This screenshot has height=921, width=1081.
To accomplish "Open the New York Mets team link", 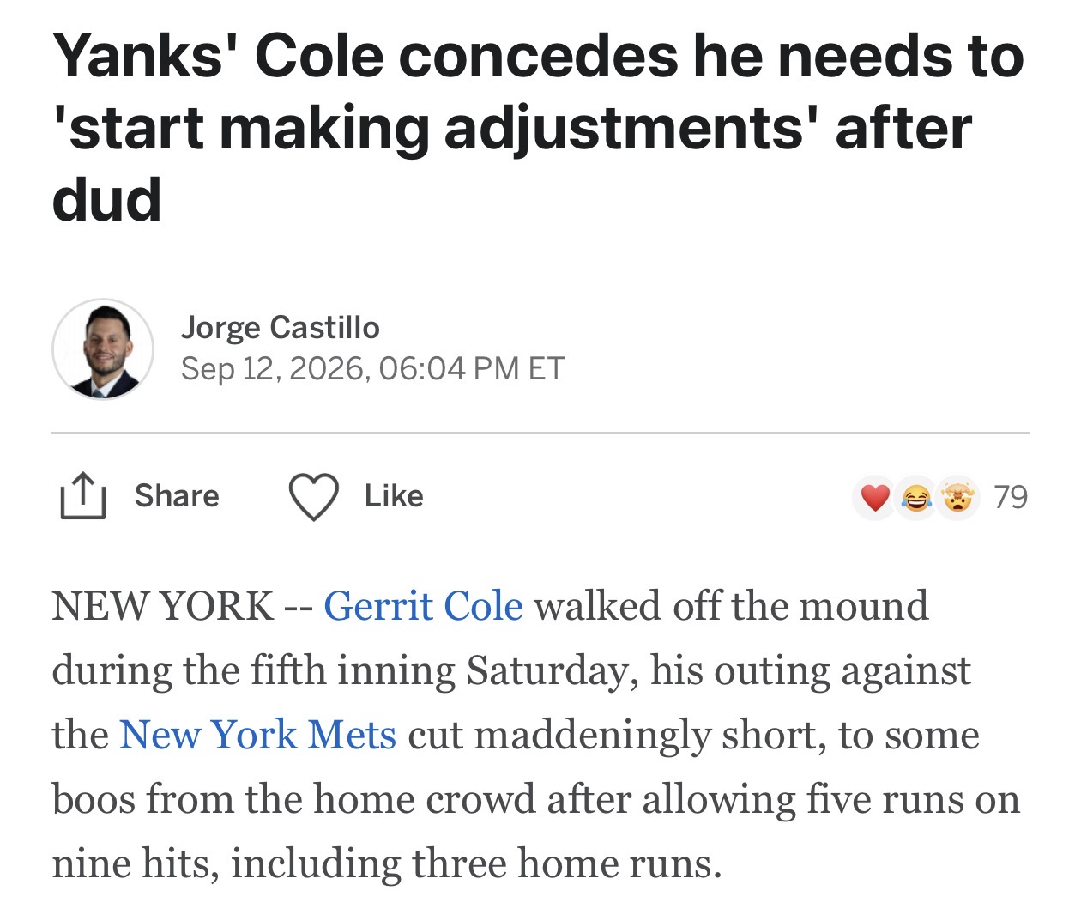I will [257, 735].
